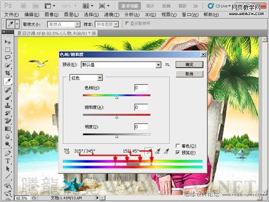Click the Add to Sample eyedropper

157,151
